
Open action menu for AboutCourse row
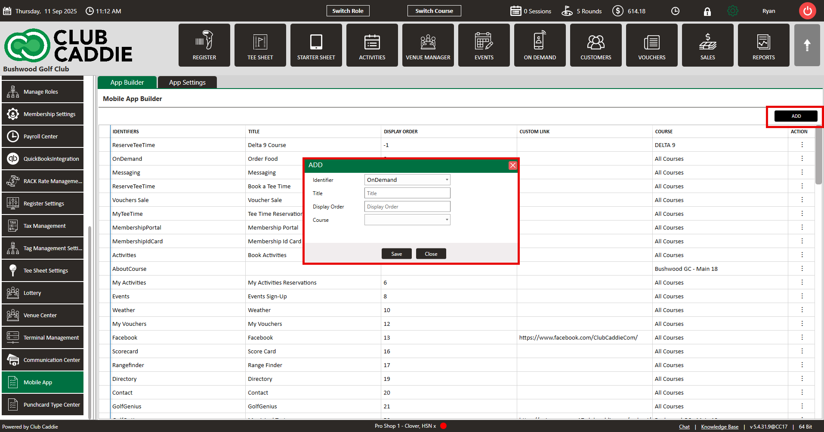[802, 269]
